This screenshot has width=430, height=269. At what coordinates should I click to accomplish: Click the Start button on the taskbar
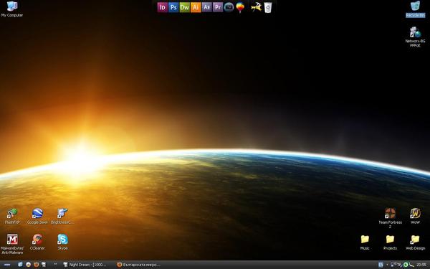[x=7, y=265]
